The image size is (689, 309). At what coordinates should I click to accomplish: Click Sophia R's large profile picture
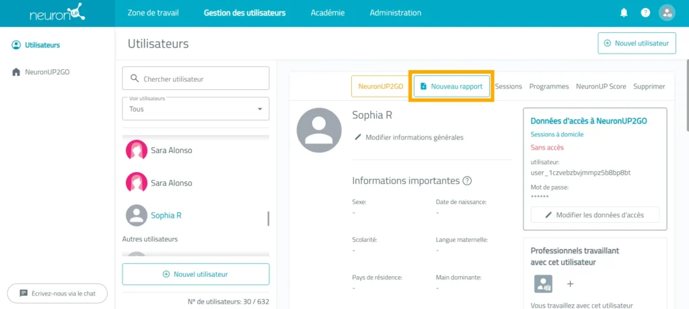tap(319, 130)
